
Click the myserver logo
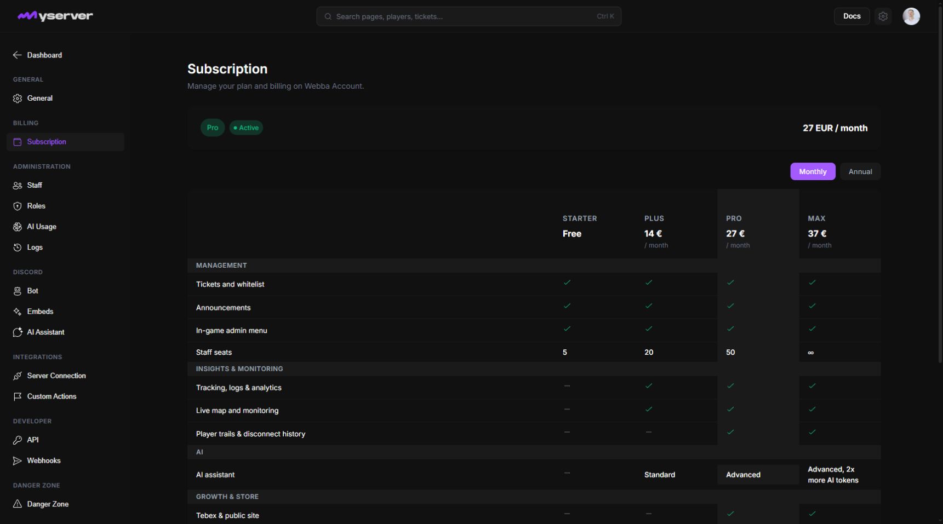point(55,16)
